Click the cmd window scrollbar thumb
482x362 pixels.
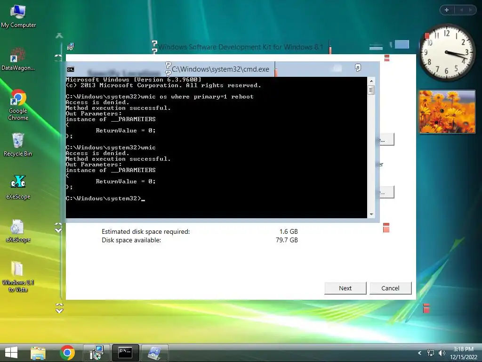371,90
